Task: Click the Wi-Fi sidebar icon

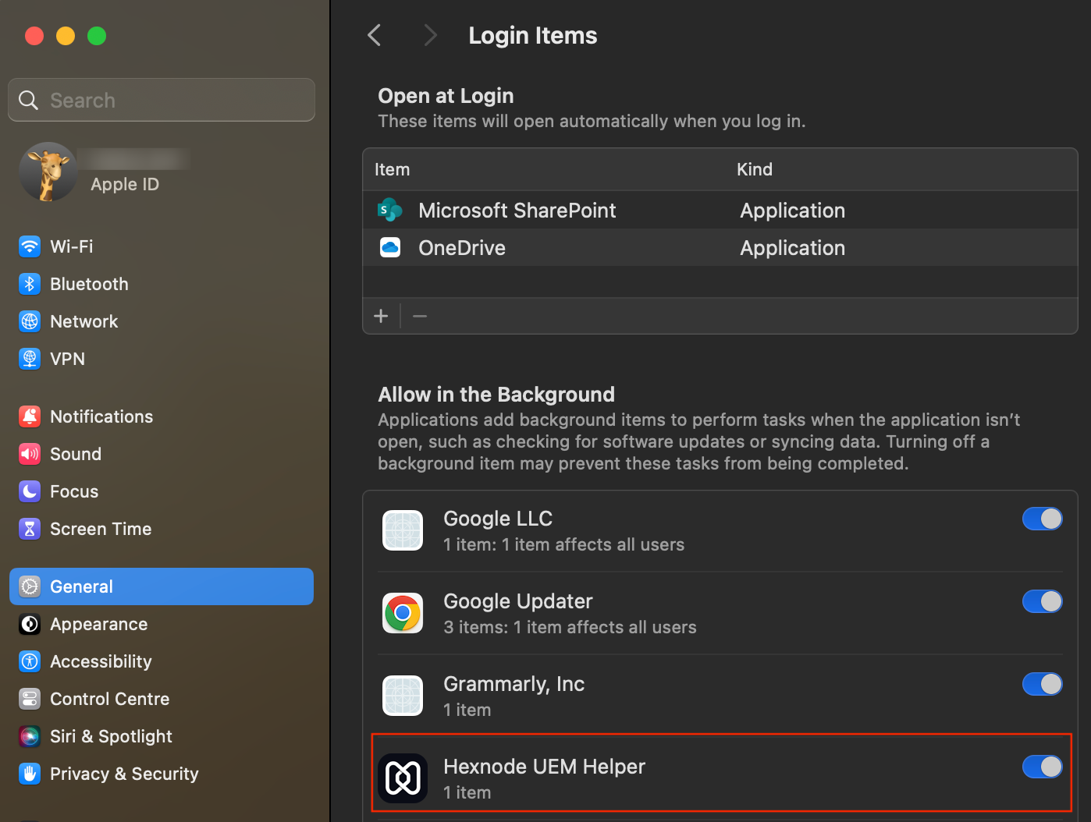Action: [30, 246]
